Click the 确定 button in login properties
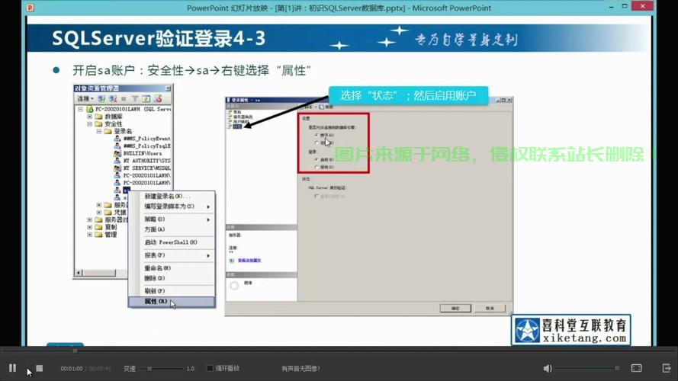The image size is (678, 381). [455, 308]
